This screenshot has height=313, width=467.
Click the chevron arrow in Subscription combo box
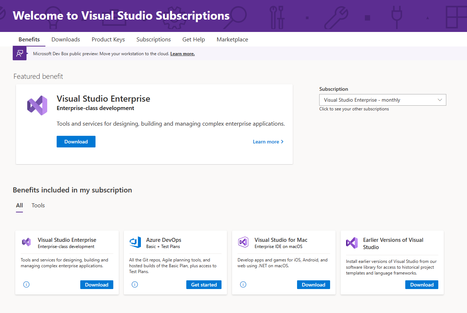click(440, 100)
